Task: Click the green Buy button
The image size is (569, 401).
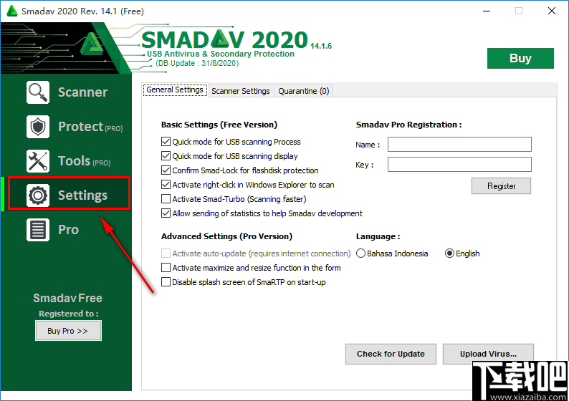Action: (520, 59)
